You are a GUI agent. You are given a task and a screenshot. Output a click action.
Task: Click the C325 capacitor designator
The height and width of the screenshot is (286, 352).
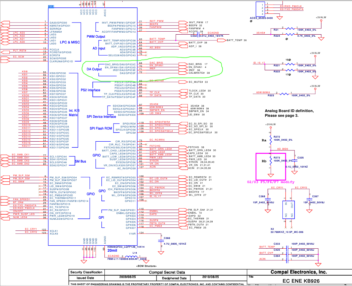click(300, 157)
